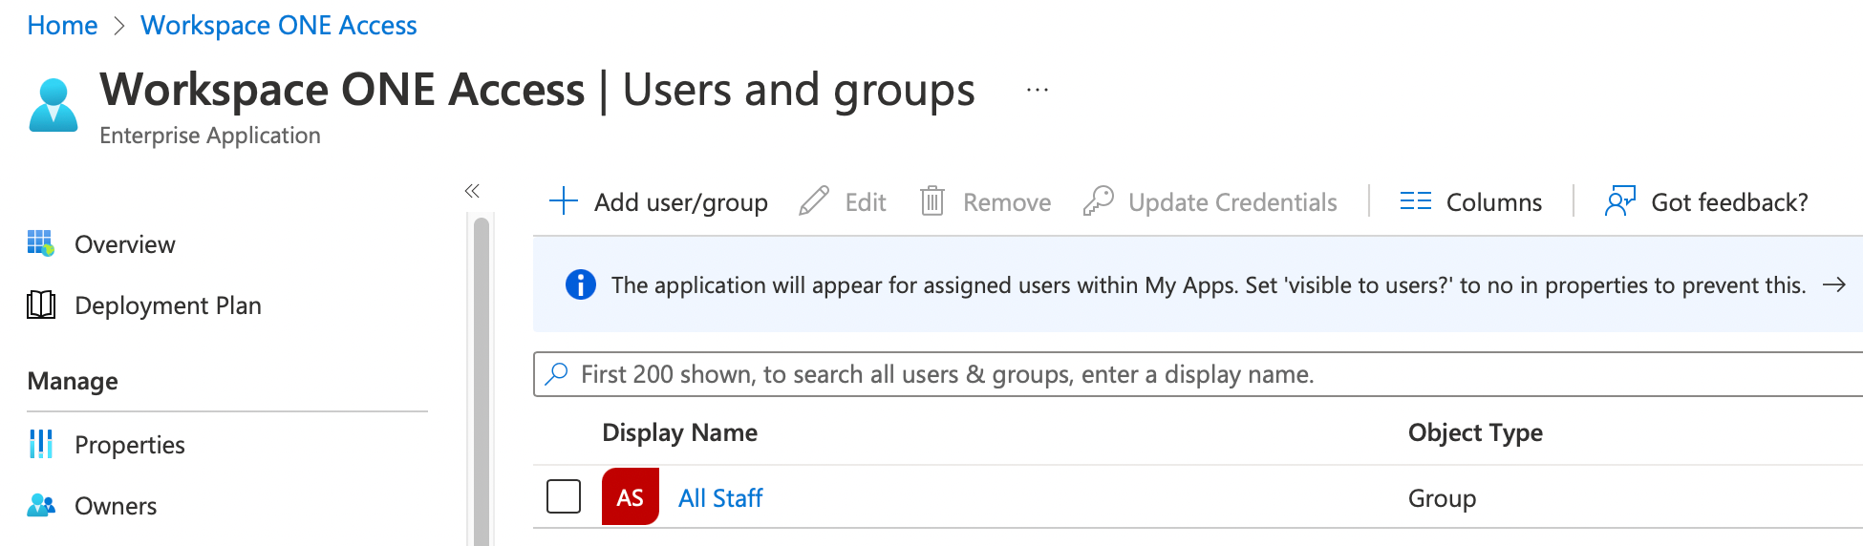The image size is (1863, 546).
Task: Click the Deployment Plan book icon
Action: 41,305
